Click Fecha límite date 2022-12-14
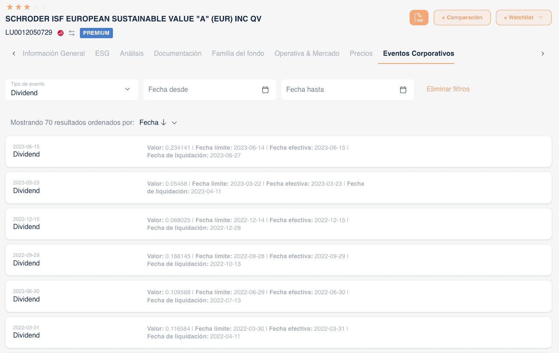Viewport: 559px width, 353px height. coord(249,220)
